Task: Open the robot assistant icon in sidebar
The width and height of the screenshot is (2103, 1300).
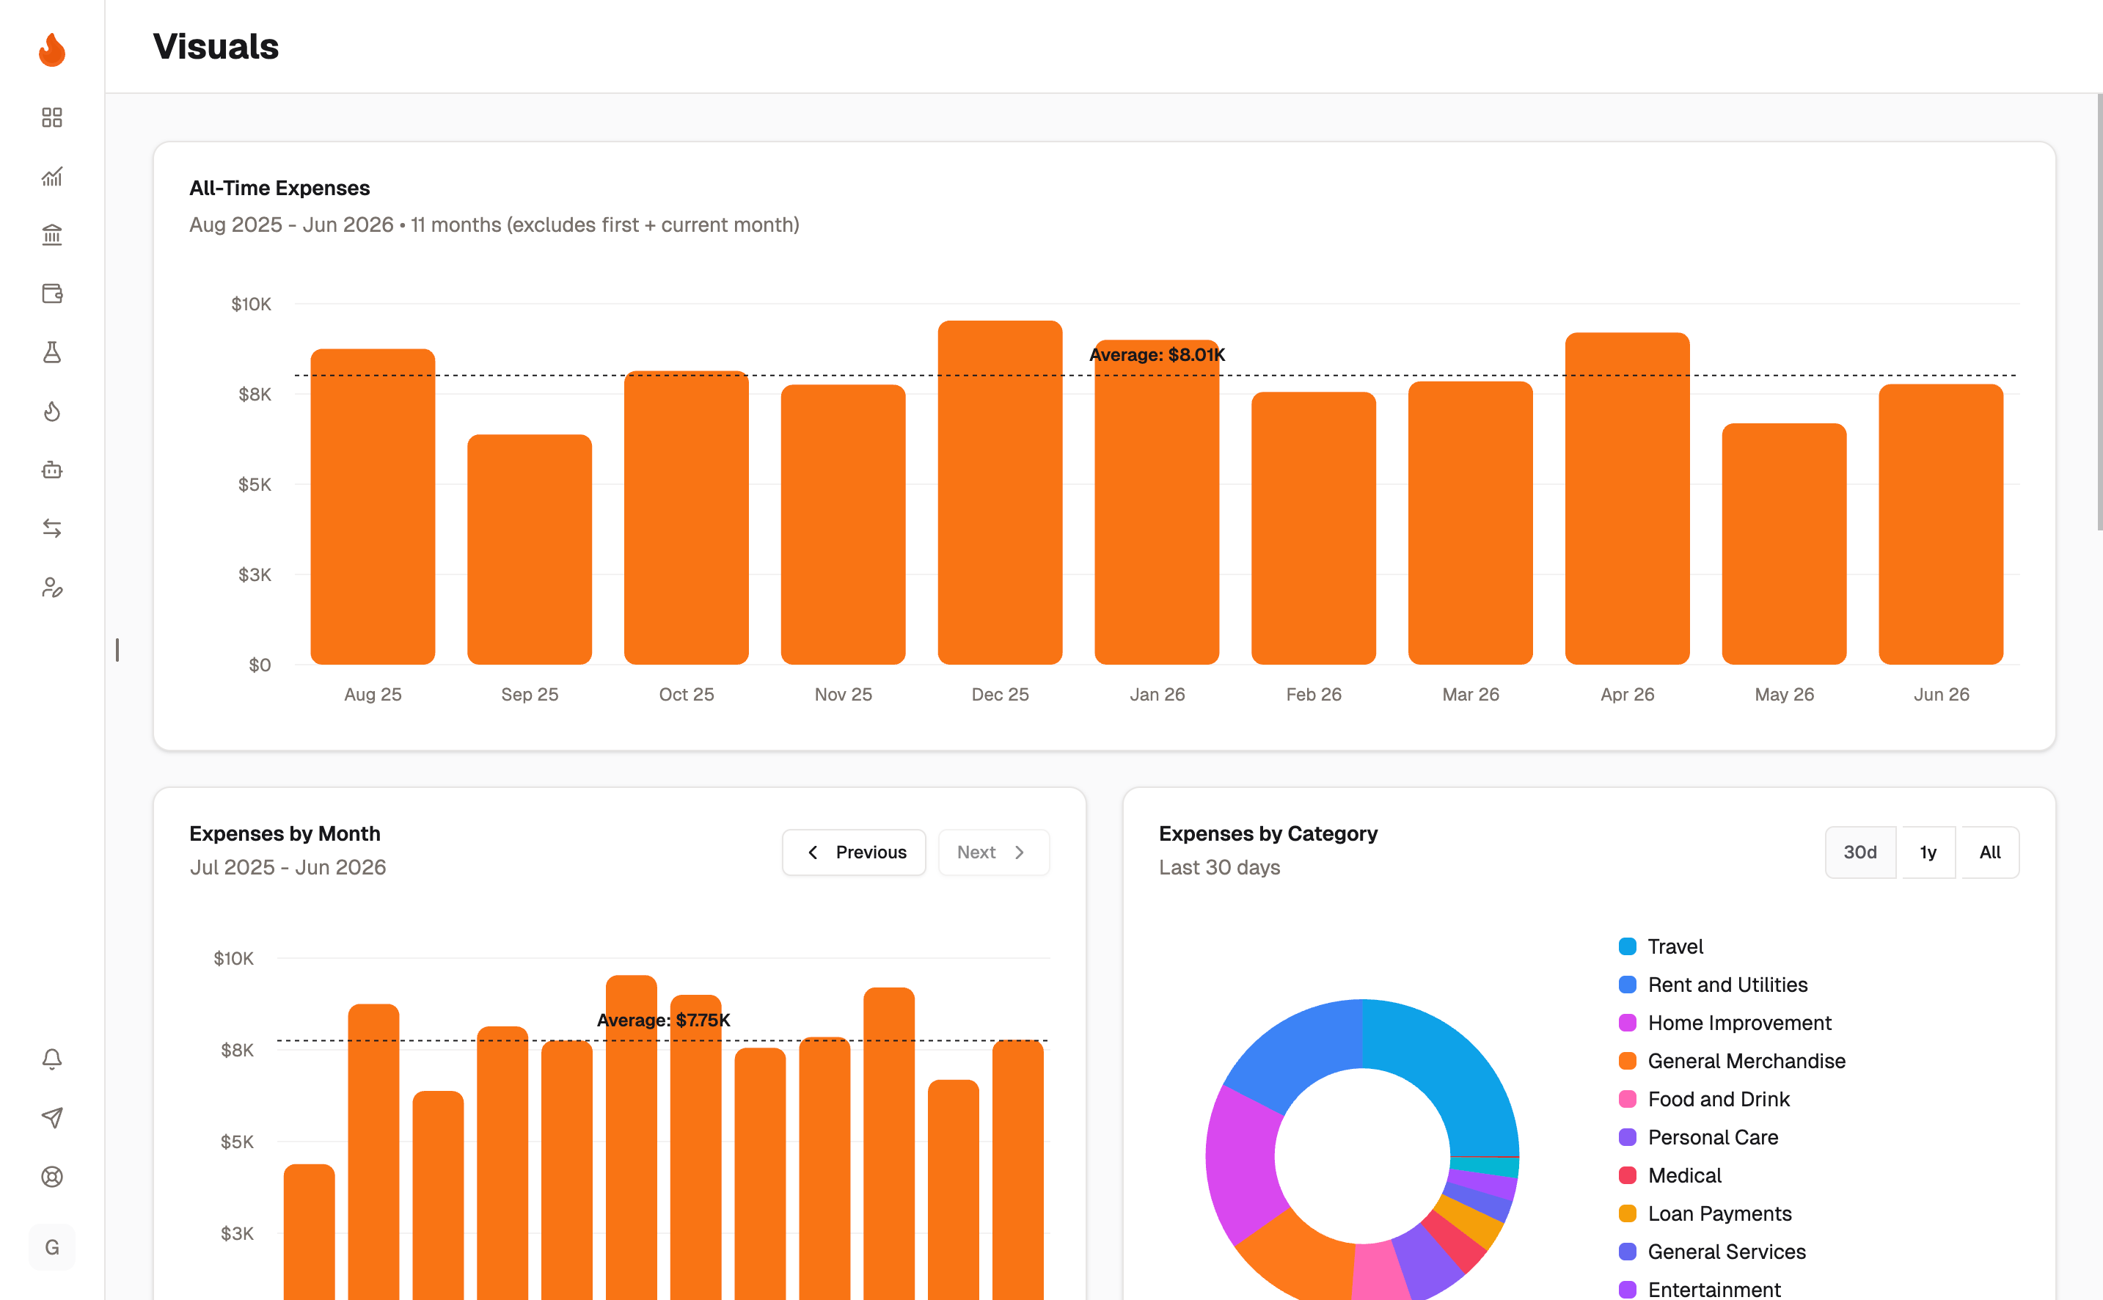Action: click(52, 470)
